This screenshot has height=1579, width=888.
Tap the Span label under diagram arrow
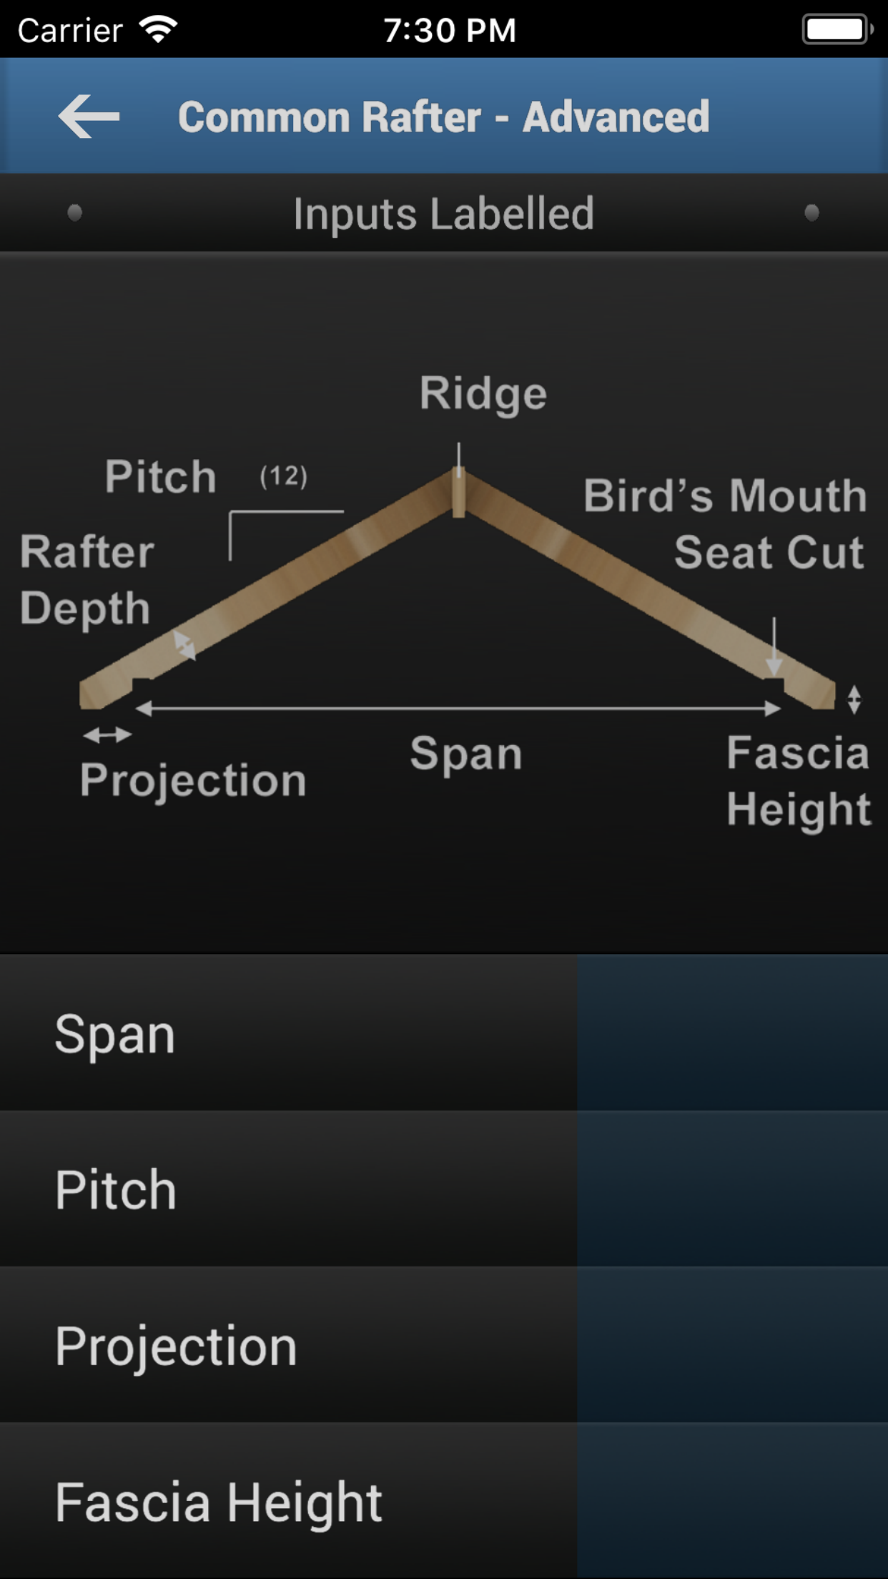pyautogui.click(x=466, y=754)
